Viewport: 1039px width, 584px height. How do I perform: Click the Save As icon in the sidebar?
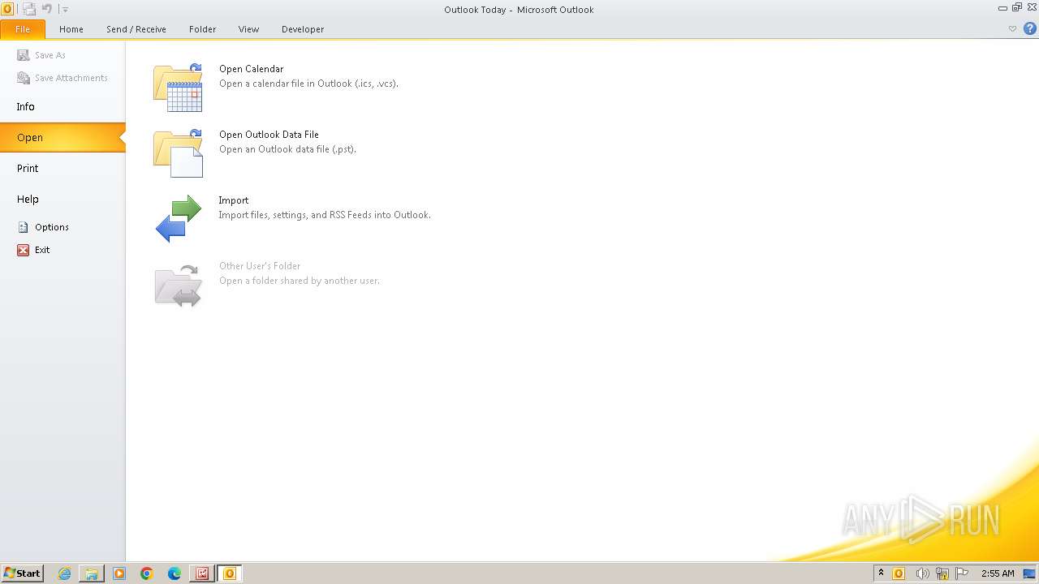tap(24, 55)
